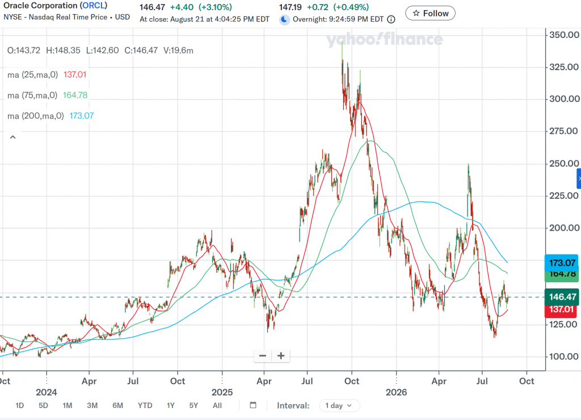Click the O:143.72 open price readout
581x420 pixels.
coord(24,50)
